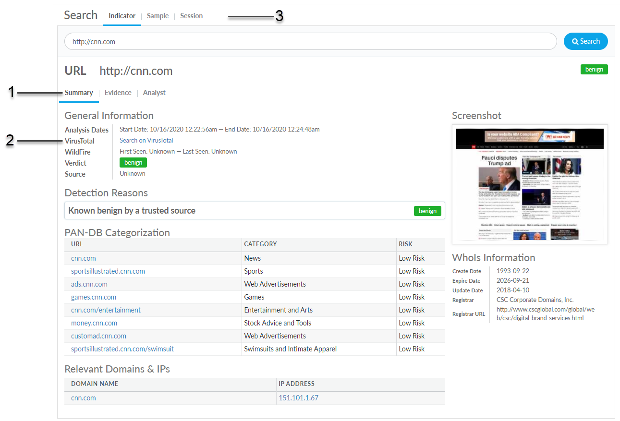Click the customad.cnn.com link
620x421 pixels.
(x=98, y=336)
